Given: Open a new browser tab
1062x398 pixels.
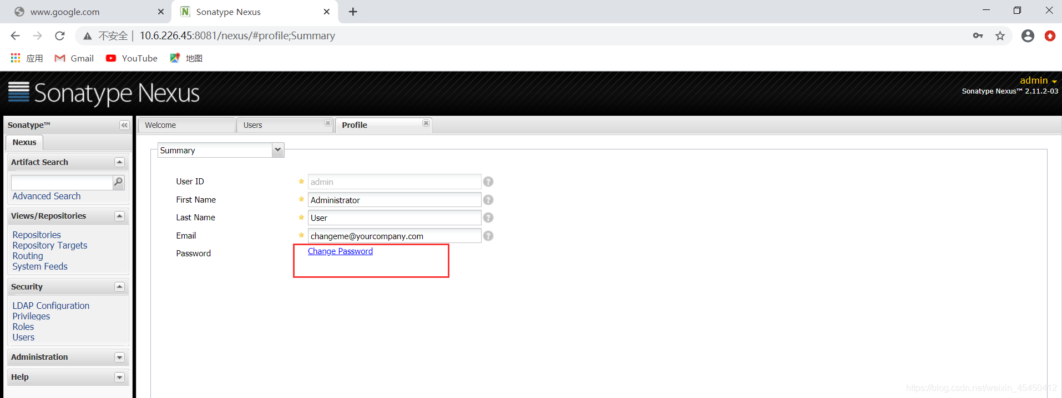Looking at the screenshot, I should click(353, 12).
